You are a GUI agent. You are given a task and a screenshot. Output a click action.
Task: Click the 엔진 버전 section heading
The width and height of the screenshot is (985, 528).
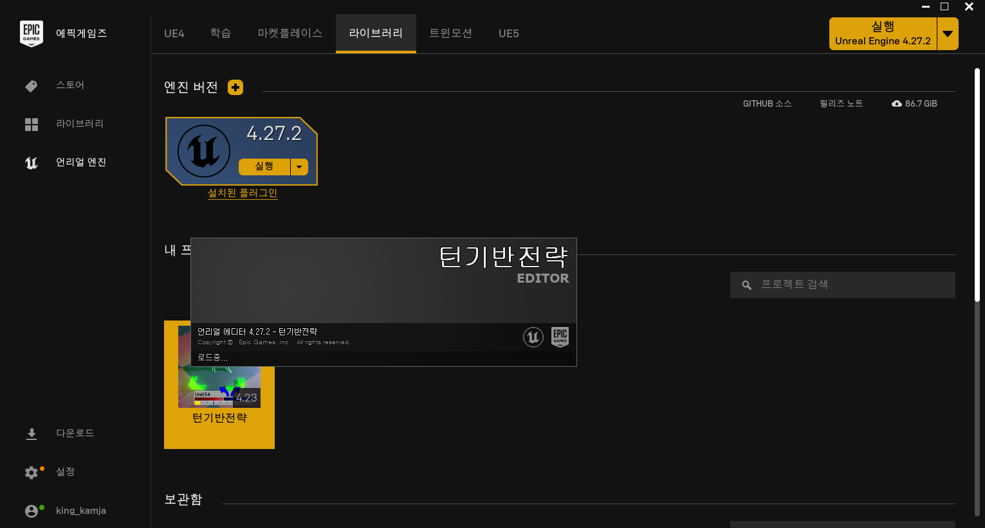pyautogui.click(x=191, y=87)
